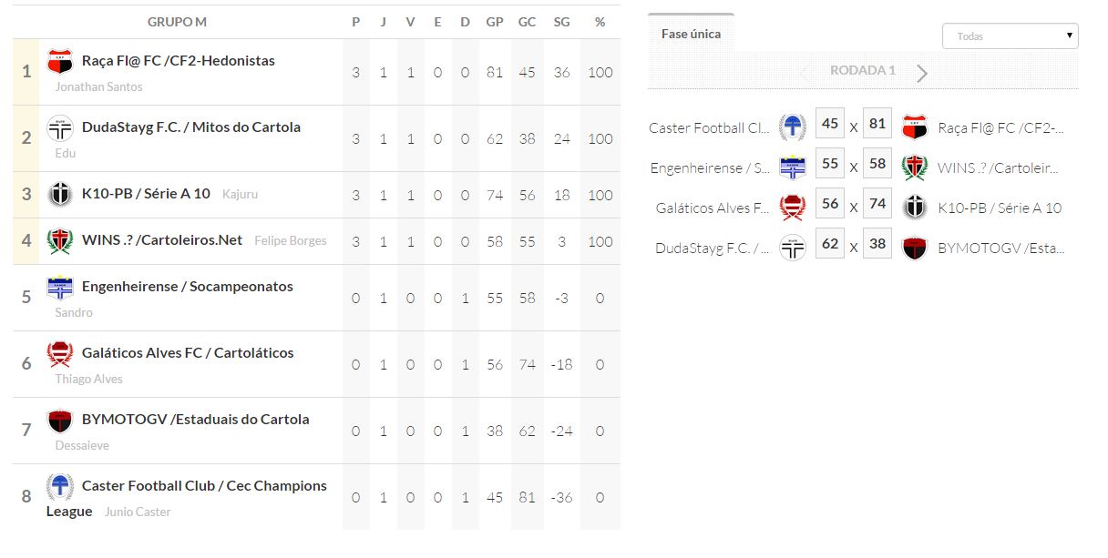This screenshot has width=1108, height=558.
Task: Click Caster Football crest in Rodada 1 match list
Action: coord(793,127)
